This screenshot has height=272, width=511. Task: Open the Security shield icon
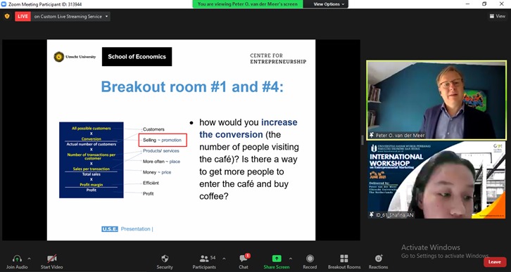pyautogui.click(x=165, y=259)
